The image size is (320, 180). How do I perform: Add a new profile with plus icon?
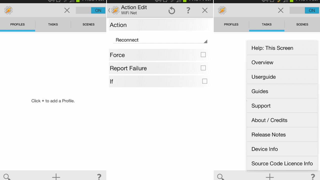click(x=56, y=177)
